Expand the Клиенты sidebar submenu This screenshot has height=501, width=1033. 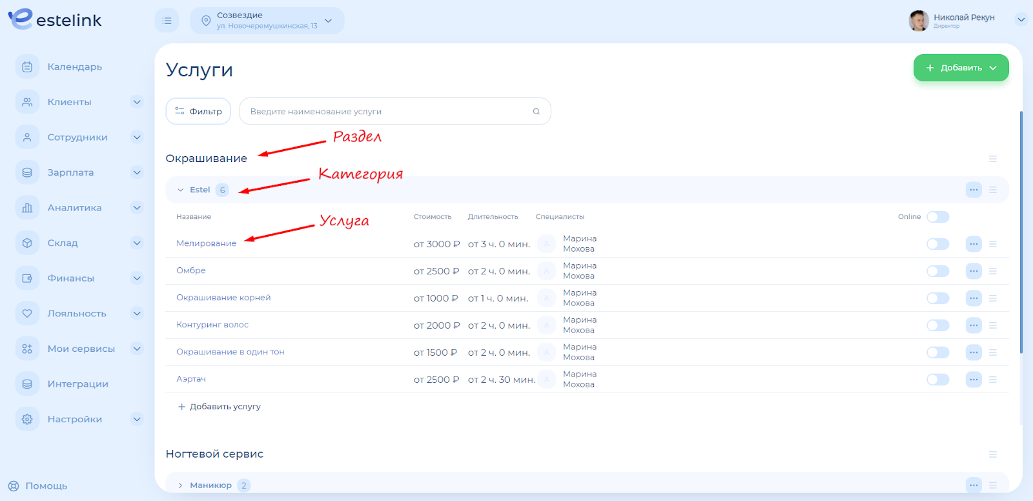pos(137,102)
